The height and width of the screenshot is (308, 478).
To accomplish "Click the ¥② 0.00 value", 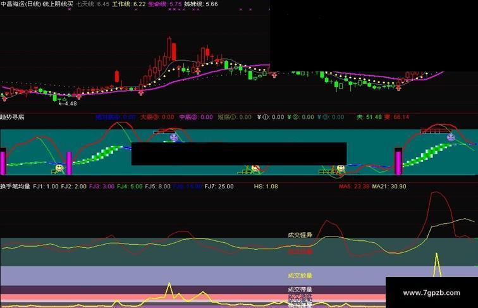I will [x=300, y=117].
